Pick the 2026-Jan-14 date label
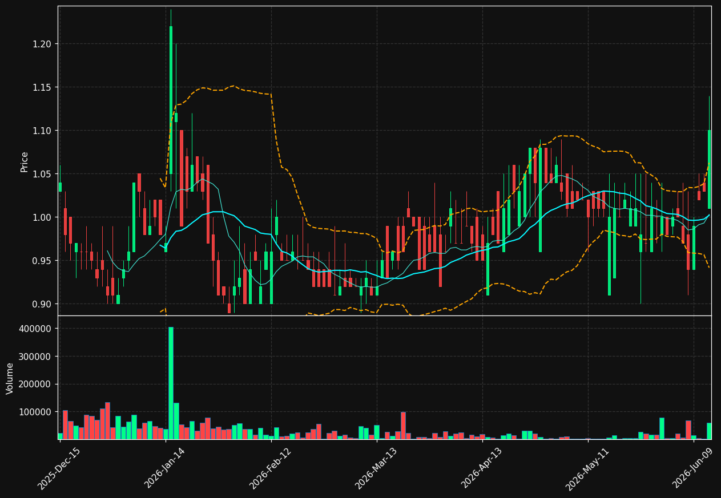Image resolution: width=721 pixels, height=498 pixels. (x=165, y=468)
